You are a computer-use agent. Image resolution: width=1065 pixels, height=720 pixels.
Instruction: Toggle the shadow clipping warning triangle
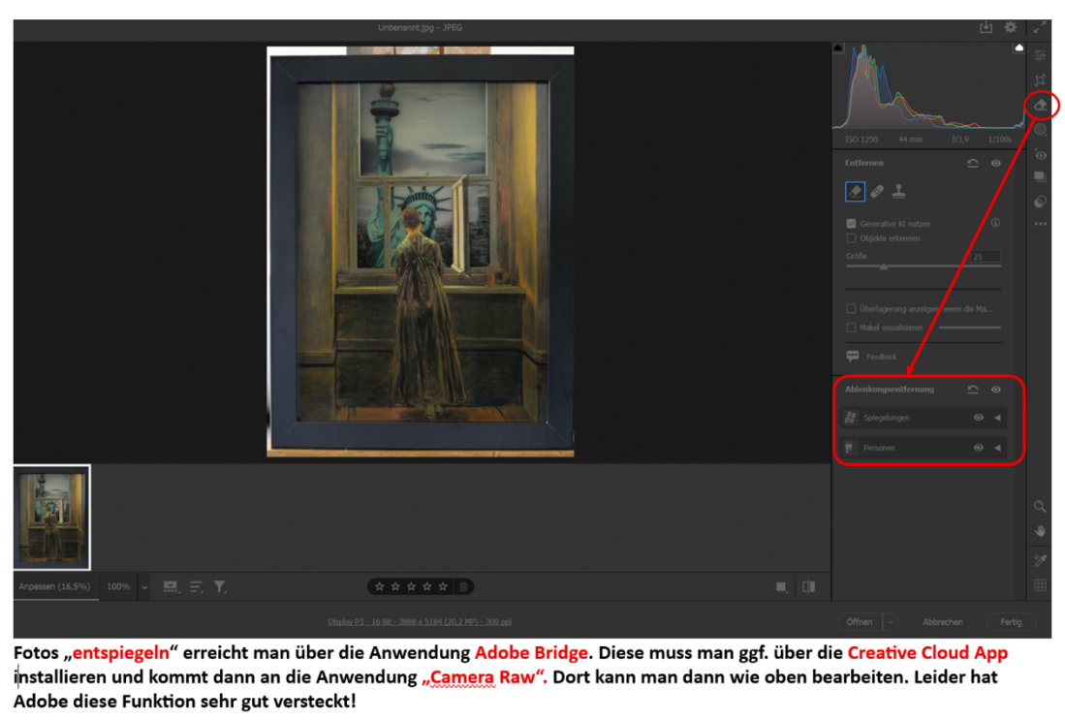[838, 48]
